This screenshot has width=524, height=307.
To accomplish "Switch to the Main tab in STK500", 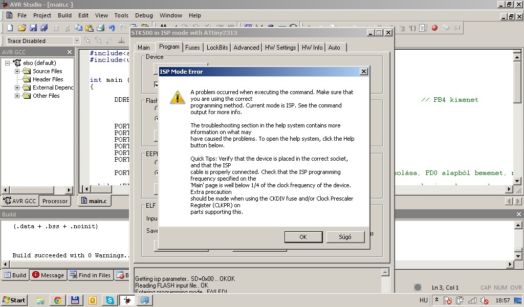I will (x=144, y=48).
